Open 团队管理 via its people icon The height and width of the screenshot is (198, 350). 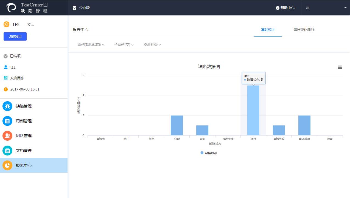click(7, 136)
